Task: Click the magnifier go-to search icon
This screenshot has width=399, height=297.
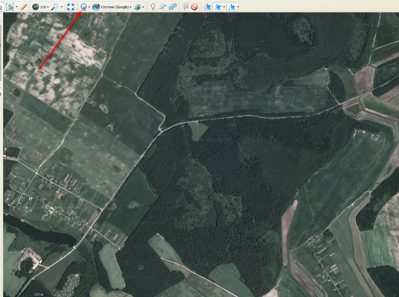Action: 55,7
